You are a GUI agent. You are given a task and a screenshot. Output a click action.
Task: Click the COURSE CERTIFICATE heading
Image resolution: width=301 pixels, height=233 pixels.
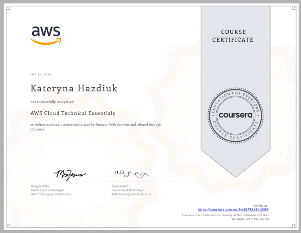233,36
